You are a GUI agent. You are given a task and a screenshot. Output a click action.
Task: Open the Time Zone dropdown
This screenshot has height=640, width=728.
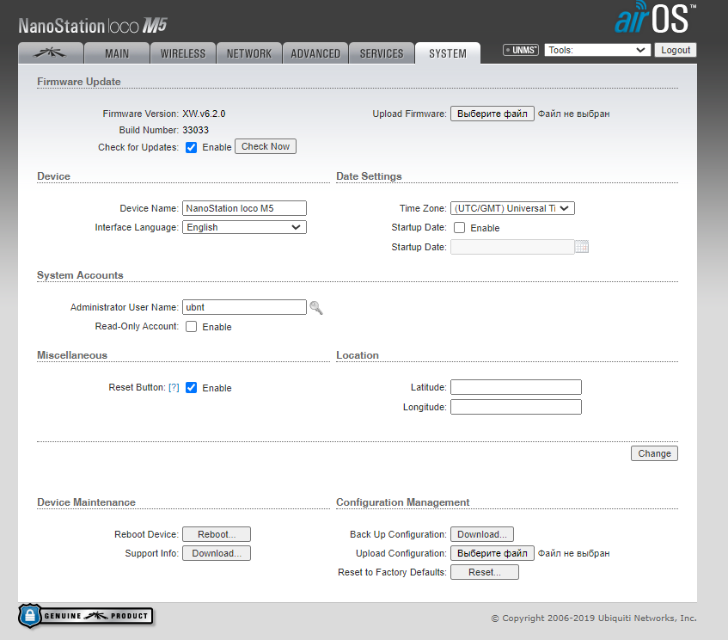point(512,208)
